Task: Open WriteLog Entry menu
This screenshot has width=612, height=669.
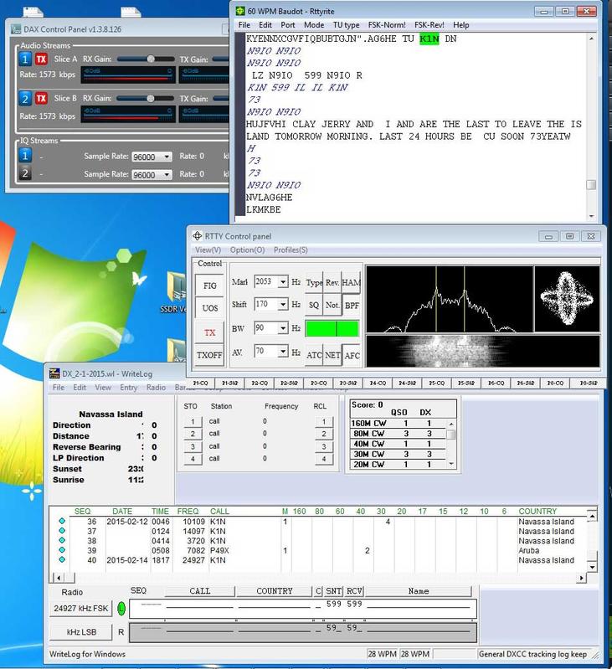Action: (x=128, y=388)
